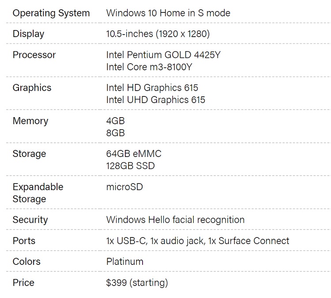Viewport: 331px width, 298px height.
Task: Click the Platinum color value
Action: click(125, 262)
